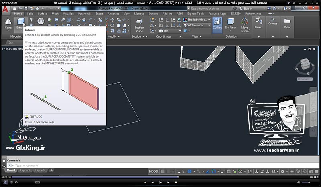Click the Help question mark icon
321x187 pixels.
pyautogui.click(x=285, y=8)
